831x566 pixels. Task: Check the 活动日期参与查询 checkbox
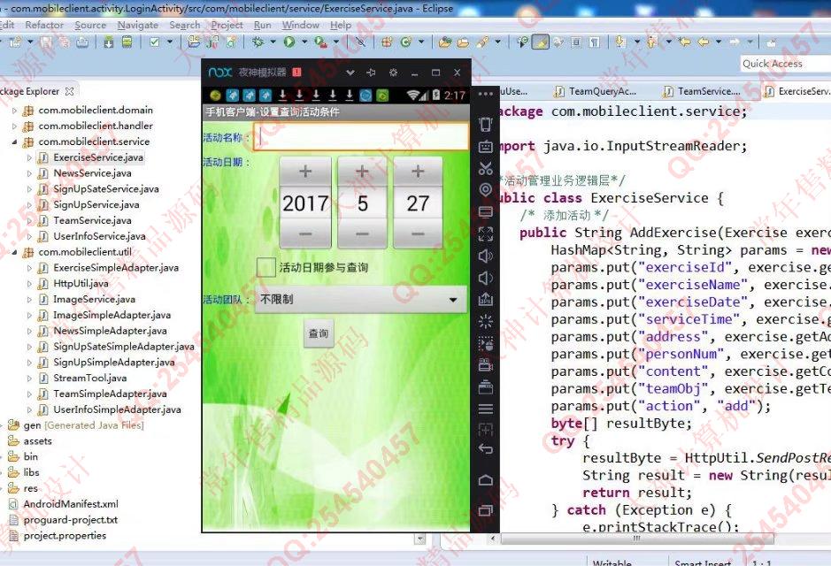(x=265, y=267)
